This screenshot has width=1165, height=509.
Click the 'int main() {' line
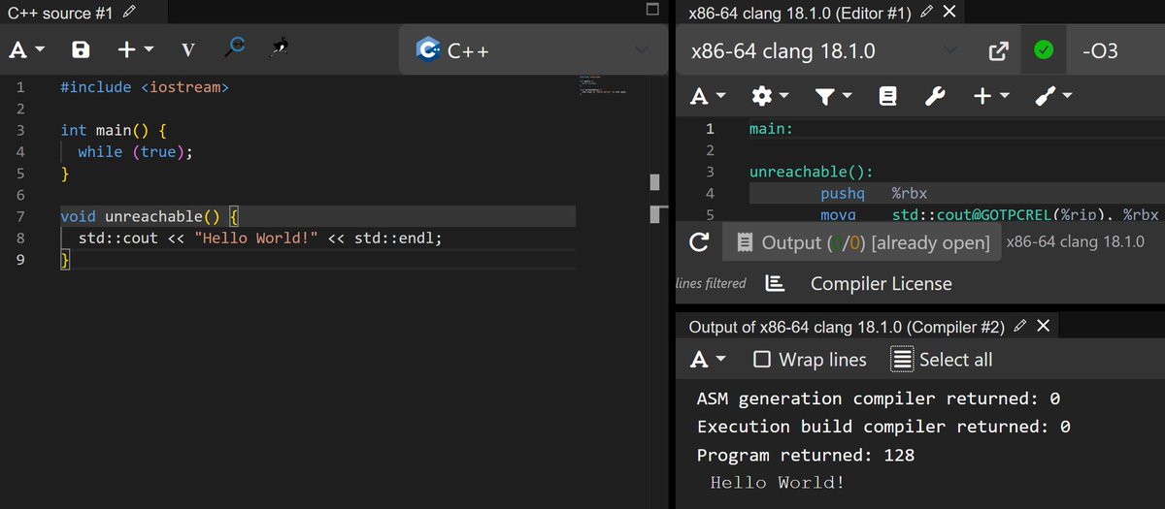[x=115, y=130]
